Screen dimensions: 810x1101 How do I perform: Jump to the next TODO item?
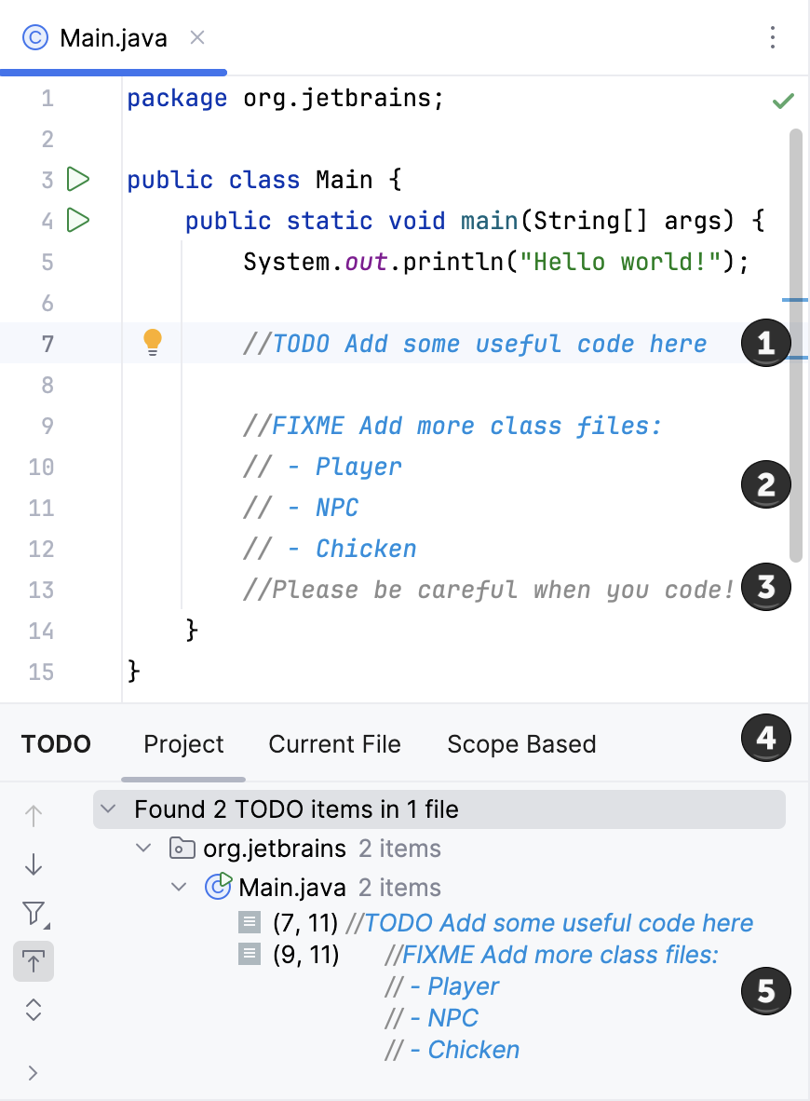click(x=34, y=863)
